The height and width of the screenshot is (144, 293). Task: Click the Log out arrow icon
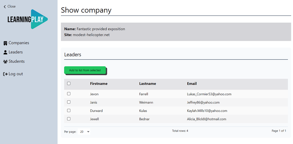(x=5, y=74)
